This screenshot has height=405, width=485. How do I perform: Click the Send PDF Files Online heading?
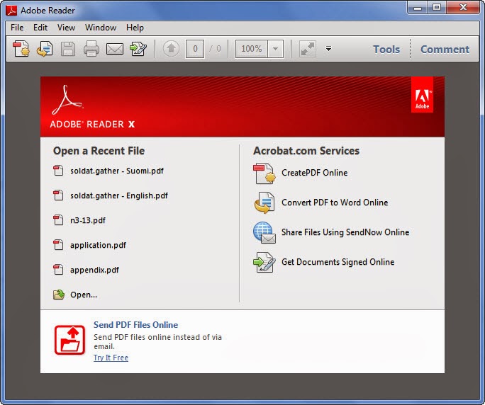point(136,325)
